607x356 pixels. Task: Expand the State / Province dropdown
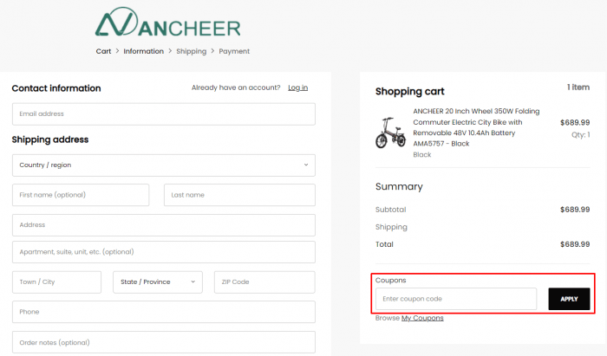click(158, 282)
